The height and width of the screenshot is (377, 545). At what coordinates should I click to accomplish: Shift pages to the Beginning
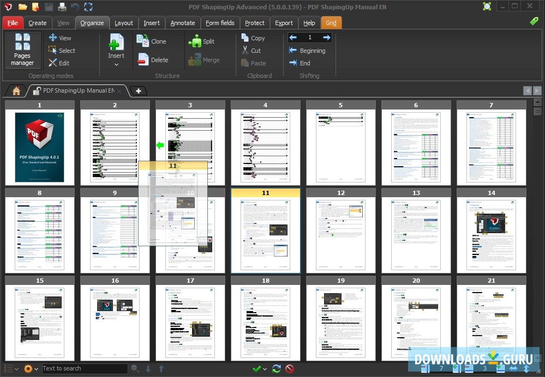[309, 50]
